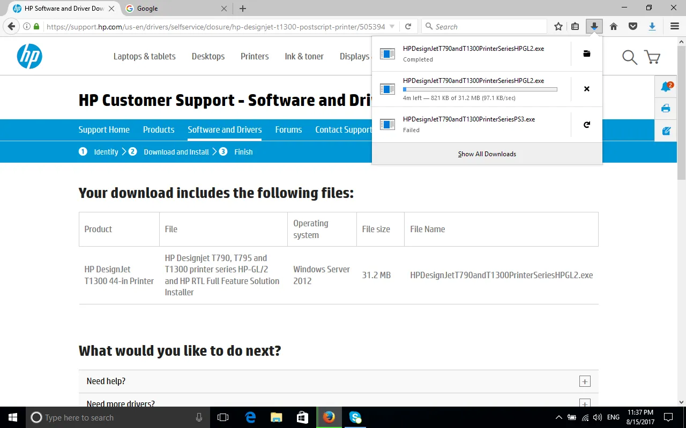This screenshot has height=428, width=686.
Task: Open the HP site search magnifier
Action: [629, 57]
